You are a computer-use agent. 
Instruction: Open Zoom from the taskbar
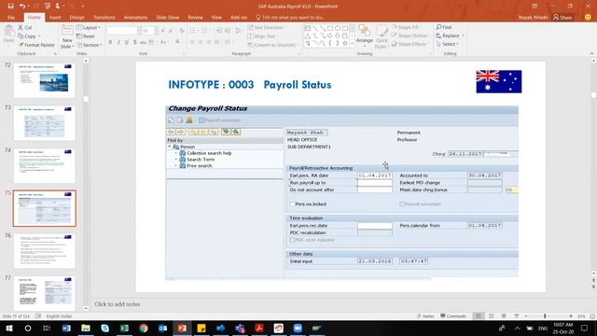coord(298,328)
